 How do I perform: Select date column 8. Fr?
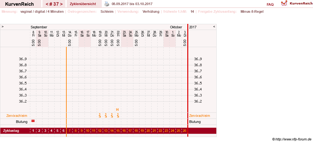(33, 34)
